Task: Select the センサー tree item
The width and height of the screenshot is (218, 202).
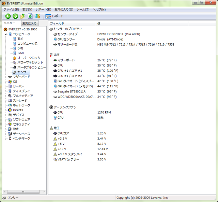Action: 21,72
